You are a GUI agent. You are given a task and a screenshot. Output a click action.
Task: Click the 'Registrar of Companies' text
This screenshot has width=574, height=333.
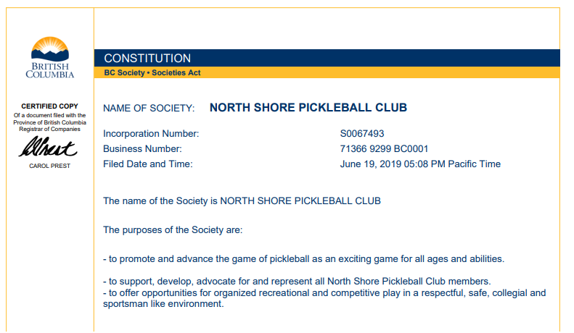(49, 128)
